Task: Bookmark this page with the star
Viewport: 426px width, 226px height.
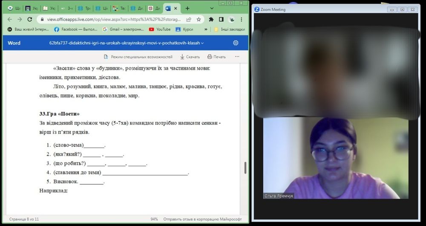Action: coord(199,19)
